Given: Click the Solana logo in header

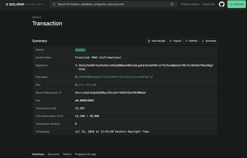Looking at the screenshot, I should coord(15,4).
